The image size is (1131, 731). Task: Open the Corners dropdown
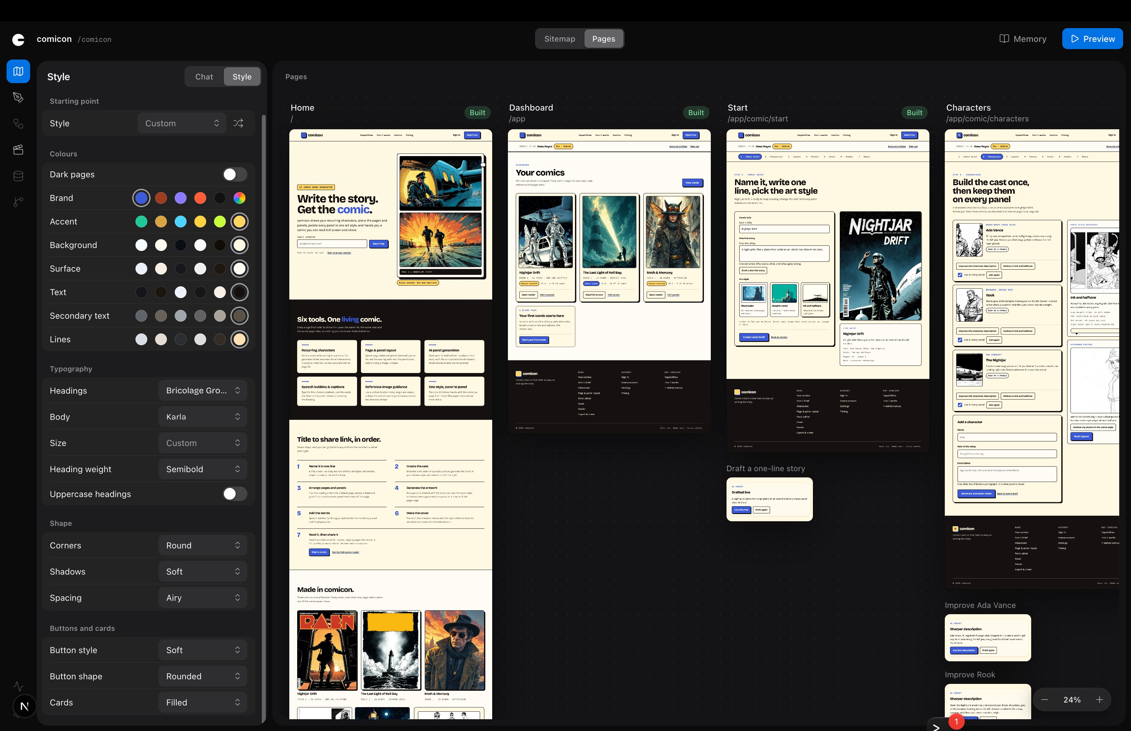[x=203, y=545]
